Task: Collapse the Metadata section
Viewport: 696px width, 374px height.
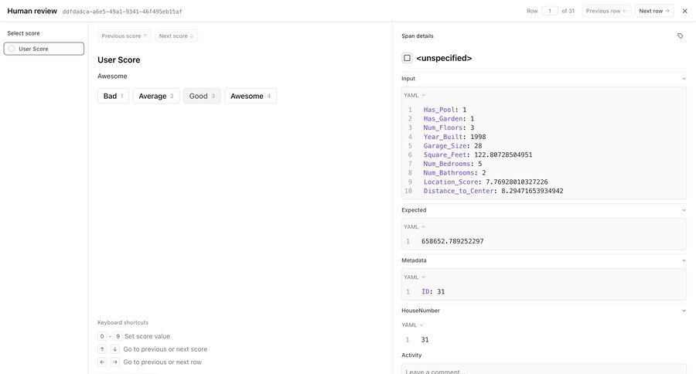Action: [684, 260]
